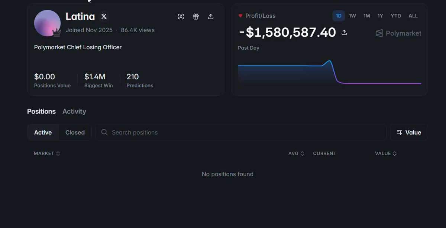Click the 'Joined Nov 2025' text
The image size is (446, 228).
[89, 30]
